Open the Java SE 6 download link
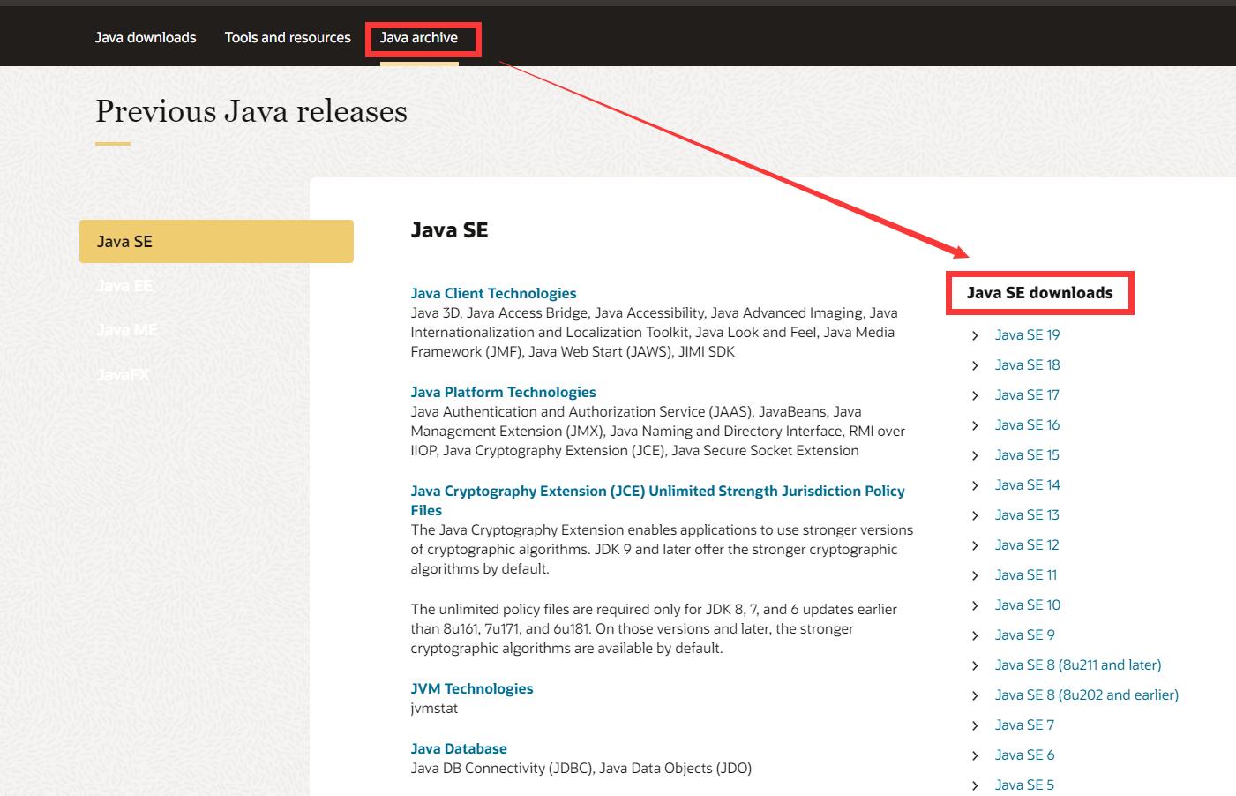This screenshot has height=796, width=1236. click(1025, 755)
